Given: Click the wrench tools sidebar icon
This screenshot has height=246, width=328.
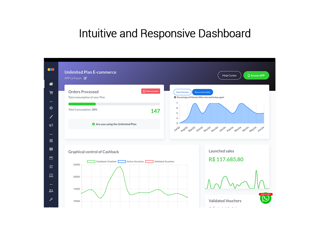Looking at the screenshot, I should click(x=51, y=200).
